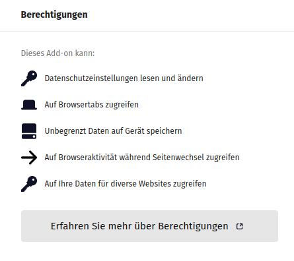Select Auf Ihre Daten für diverse Websites zugreifen
The image size is (294, 261).
click(126, 184)
